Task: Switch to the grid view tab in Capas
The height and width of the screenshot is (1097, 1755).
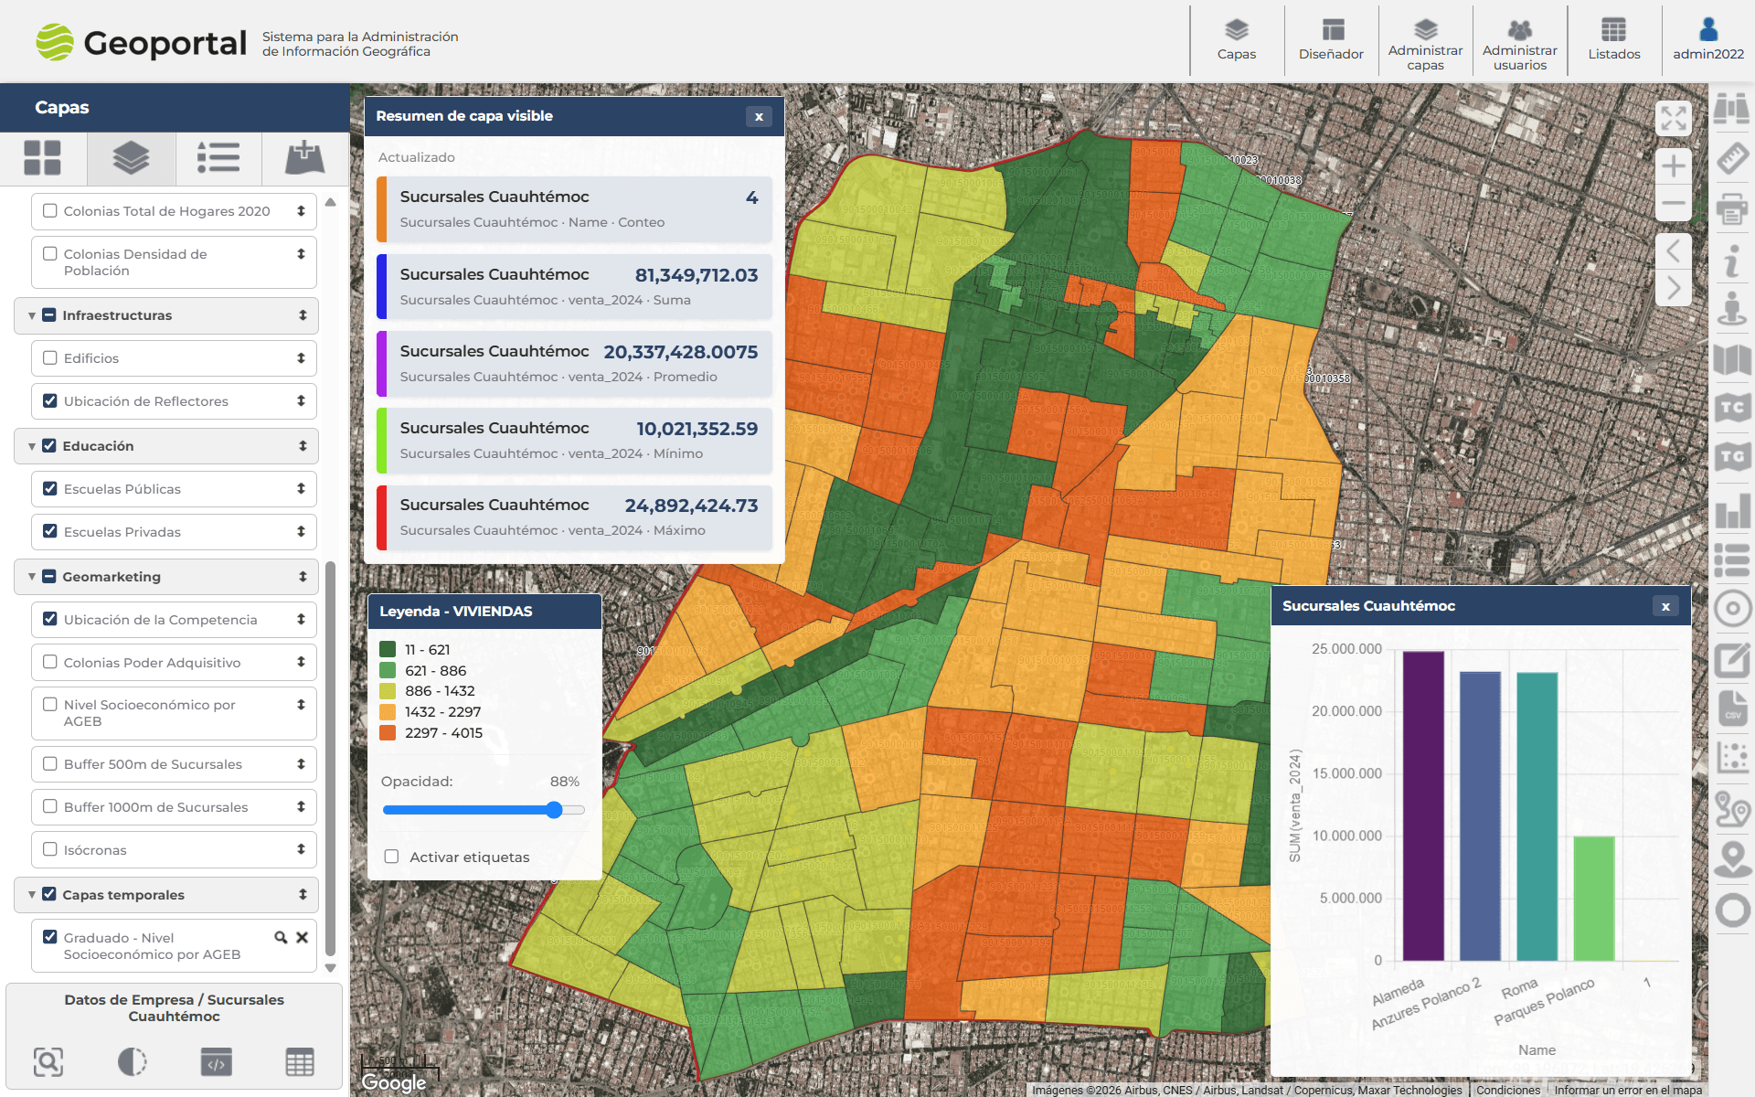Action: coord(43,158)
